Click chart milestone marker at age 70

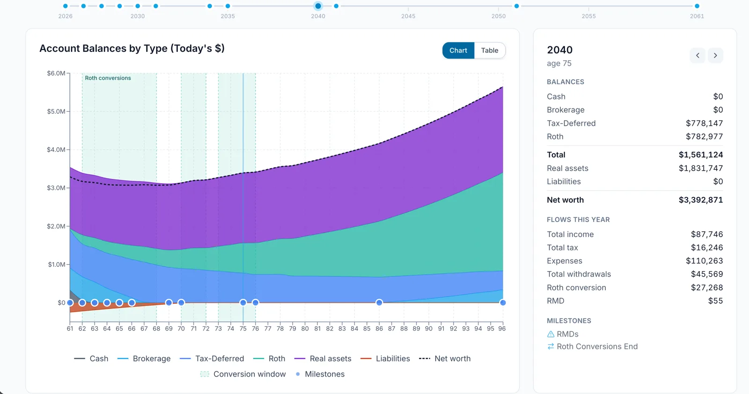tap(181, 302)
